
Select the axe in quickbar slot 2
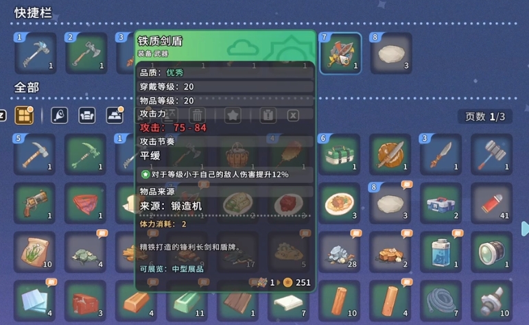coord(86,53)
